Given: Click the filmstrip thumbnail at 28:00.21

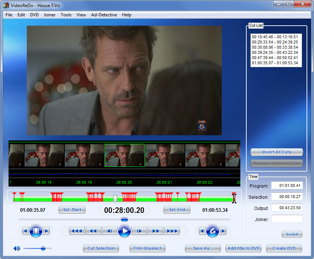Looking at the screenshot, I should click(x=165, y=155).
